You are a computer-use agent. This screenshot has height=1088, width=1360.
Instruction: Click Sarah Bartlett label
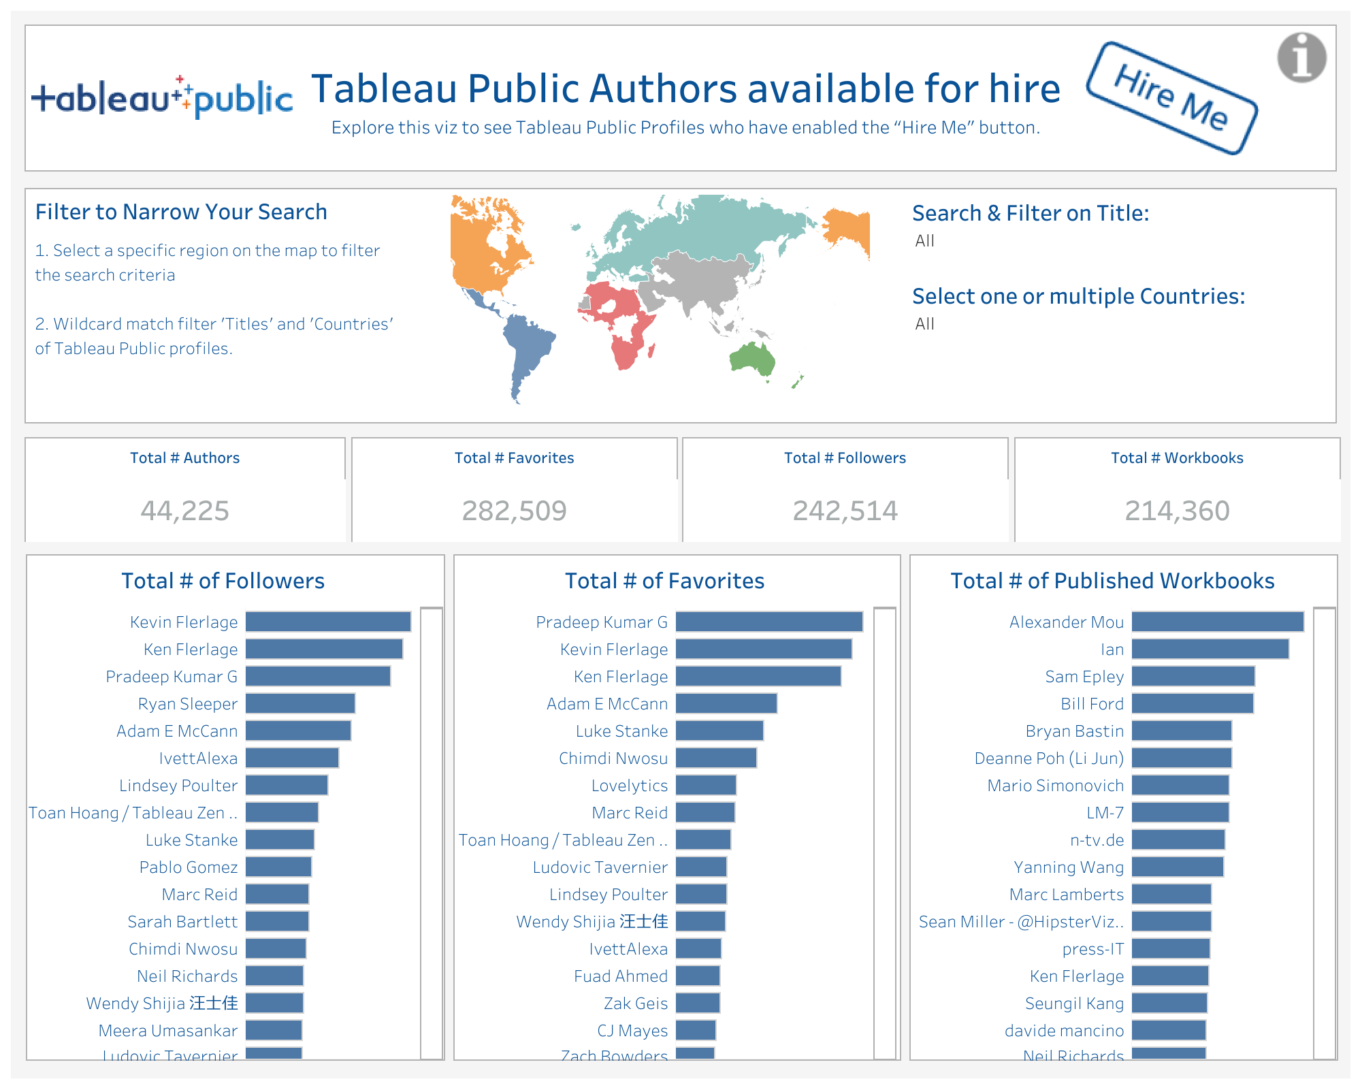(182, 922)
